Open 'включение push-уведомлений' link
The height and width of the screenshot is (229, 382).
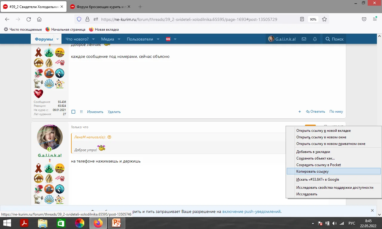[251, 212]
